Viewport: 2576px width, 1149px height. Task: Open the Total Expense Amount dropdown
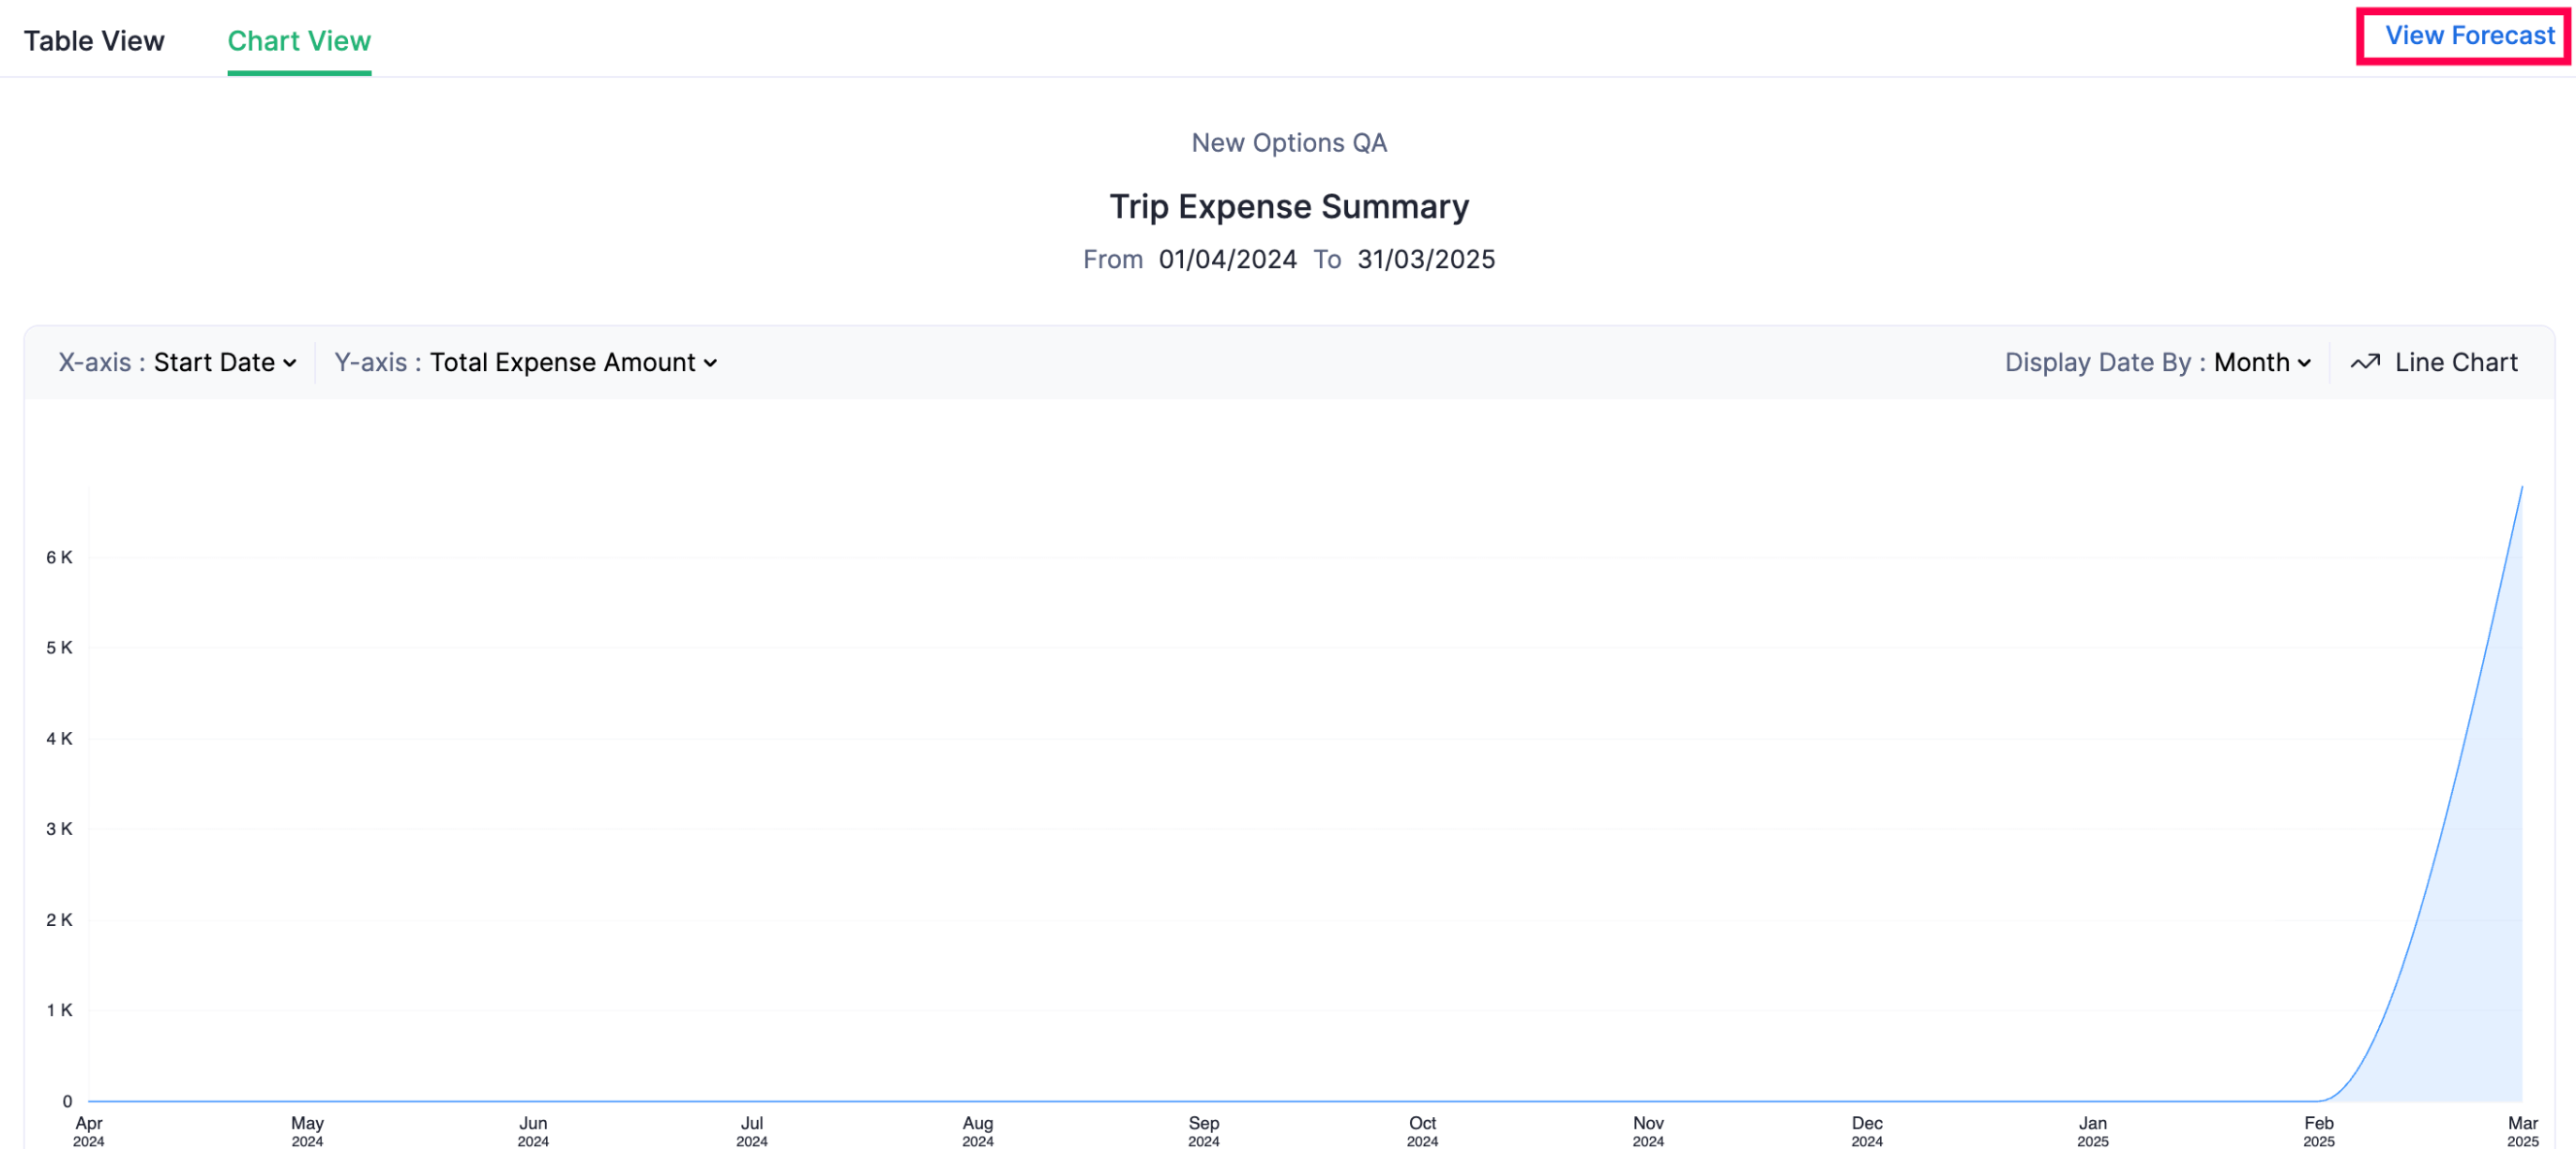tap(562, 362)
